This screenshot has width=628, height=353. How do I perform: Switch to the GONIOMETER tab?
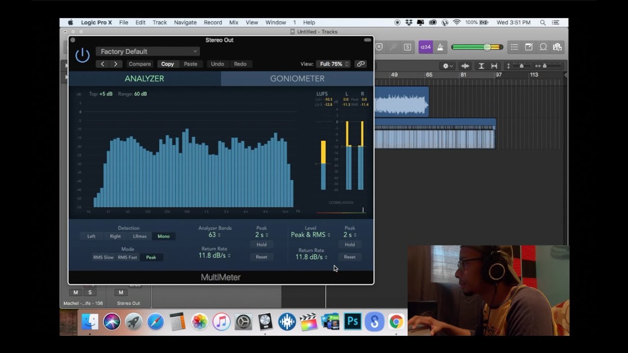[297, 78]
